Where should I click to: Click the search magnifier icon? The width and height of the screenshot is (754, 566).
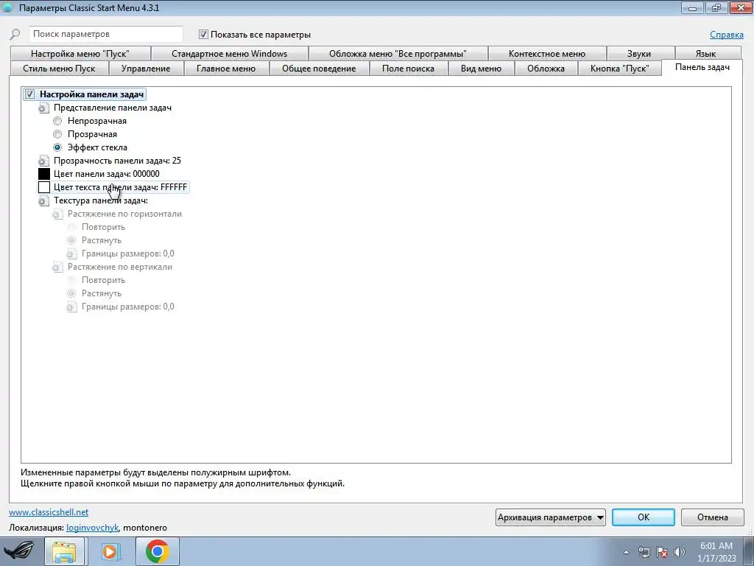tap(15, 34)
